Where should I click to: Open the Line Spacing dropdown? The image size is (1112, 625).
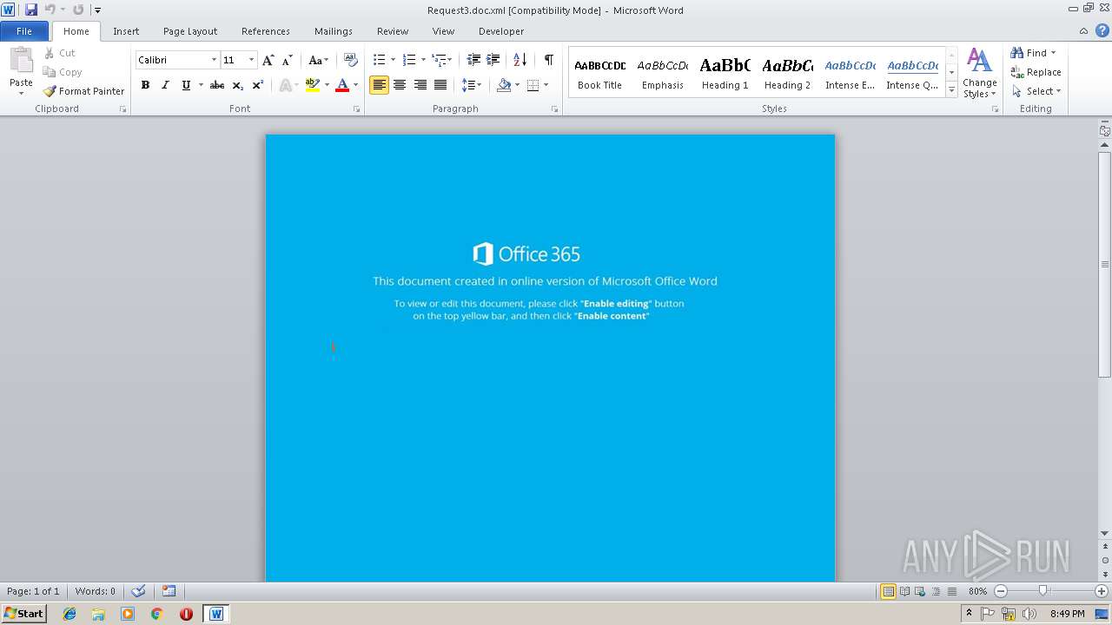pos(471,85)
